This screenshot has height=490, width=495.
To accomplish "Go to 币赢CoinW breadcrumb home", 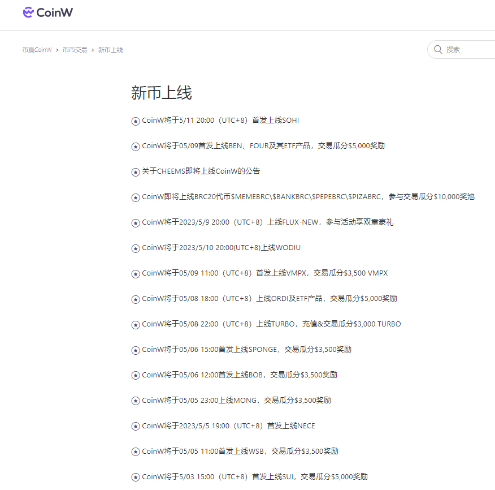I will click(x=37, y=50).
